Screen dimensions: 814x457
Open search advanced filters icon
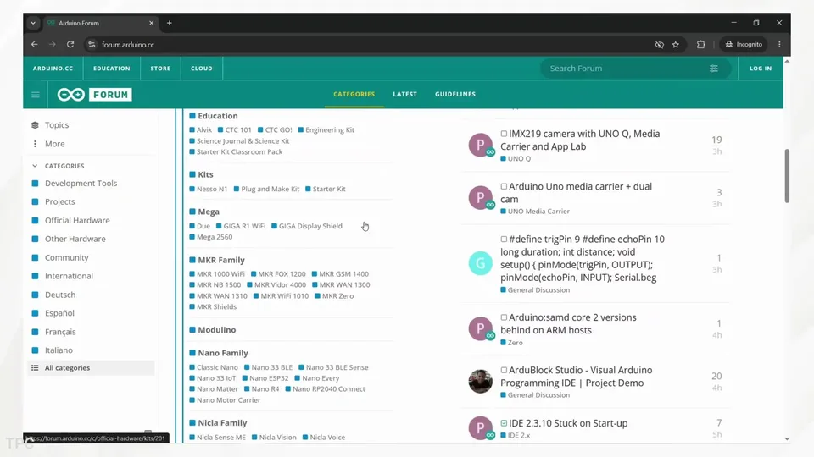[x=714, y=69]
